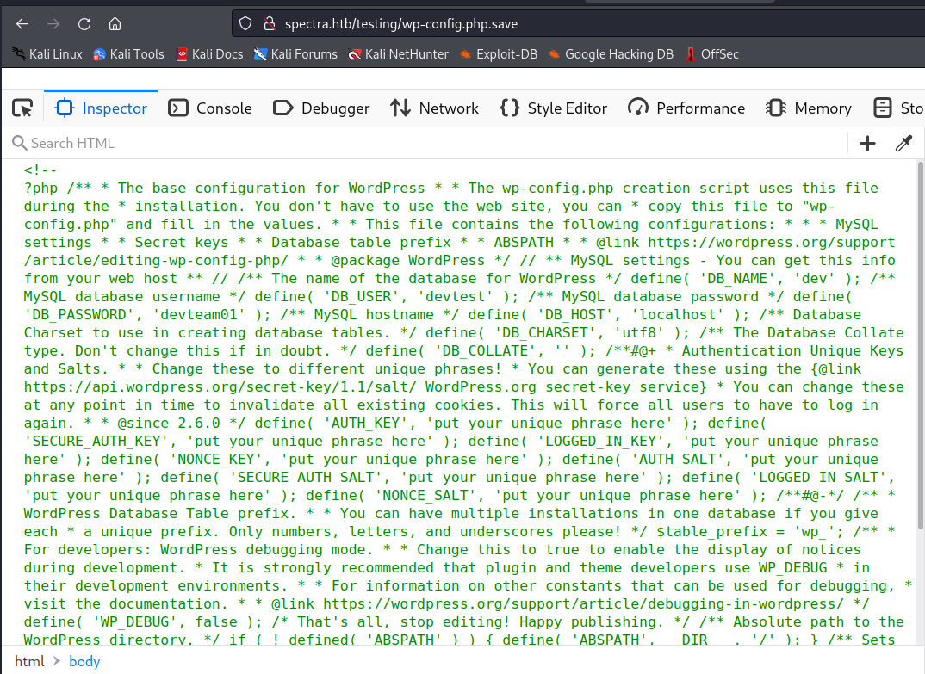The height and width of the screenshot is (674, 925).
Task: Open the Debugger panel
Action: click(x=321, y=108)
